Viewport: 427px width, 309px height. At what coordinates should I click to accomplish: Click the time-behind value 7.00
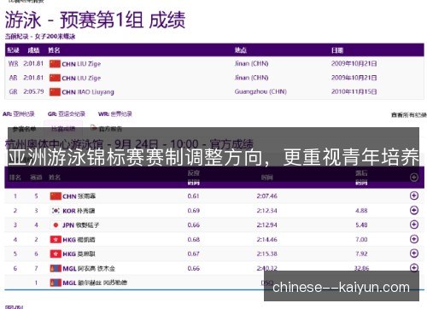point(361,239)
